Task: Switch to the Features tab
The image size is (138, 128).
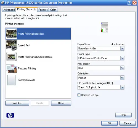Action: click(43, 10)
